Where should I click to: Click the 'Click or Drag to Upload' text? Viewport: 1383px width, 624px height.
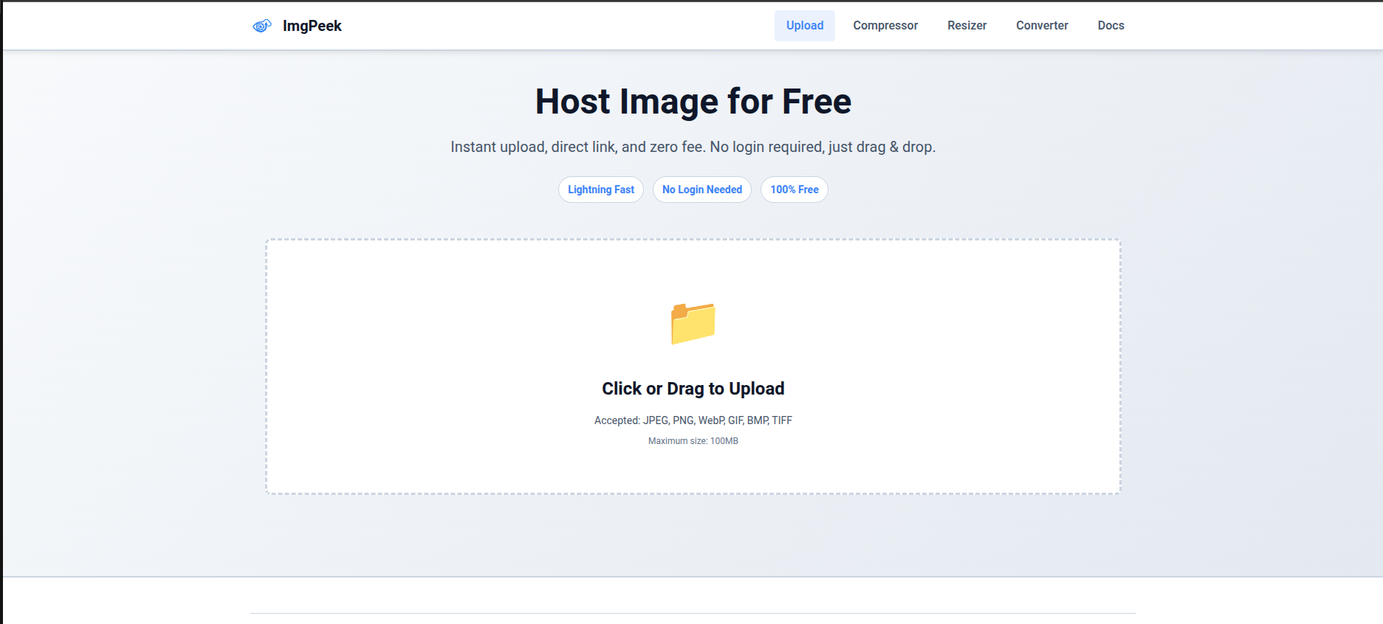(x=693, y=389)
